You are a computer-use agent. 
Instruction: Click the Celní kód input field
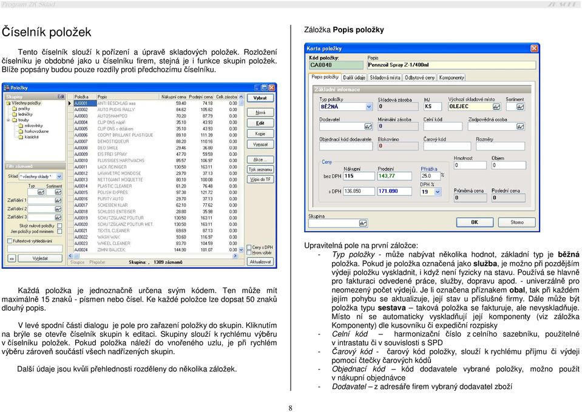(x=442, y=127)
